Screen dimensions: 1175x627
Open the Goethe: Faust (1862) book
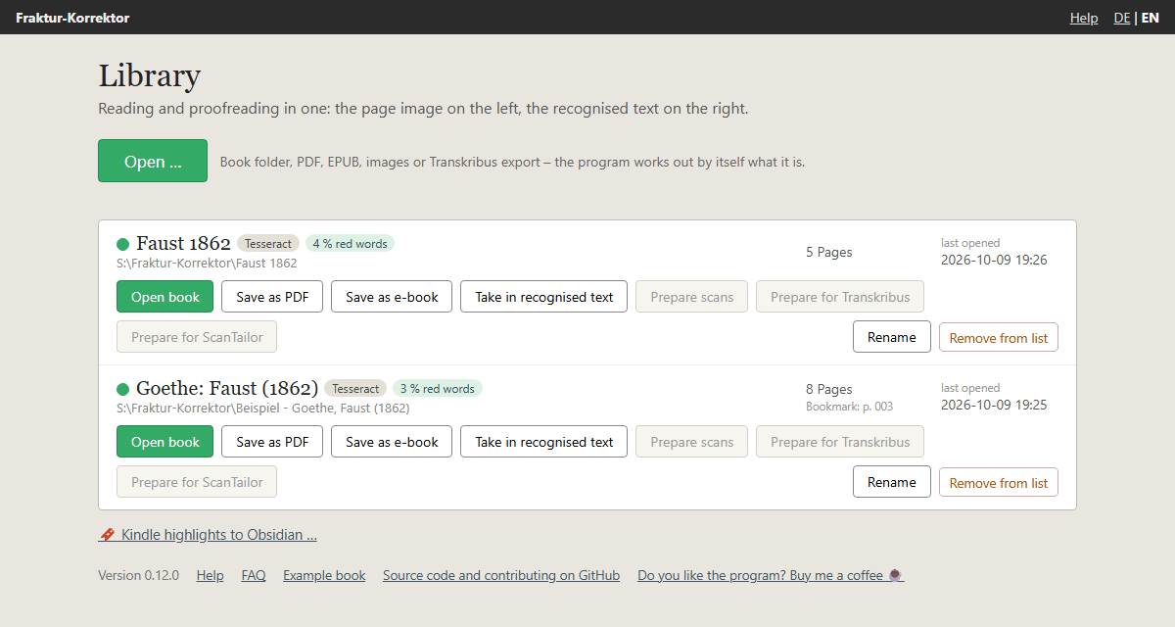pos(164,442)
